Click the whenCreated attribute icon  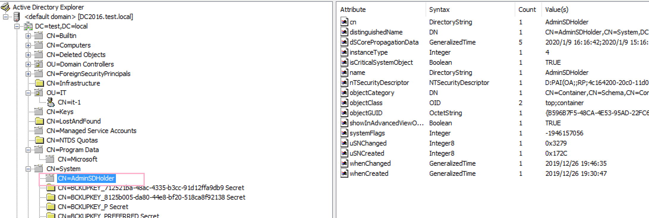click(x=344, y=173)
